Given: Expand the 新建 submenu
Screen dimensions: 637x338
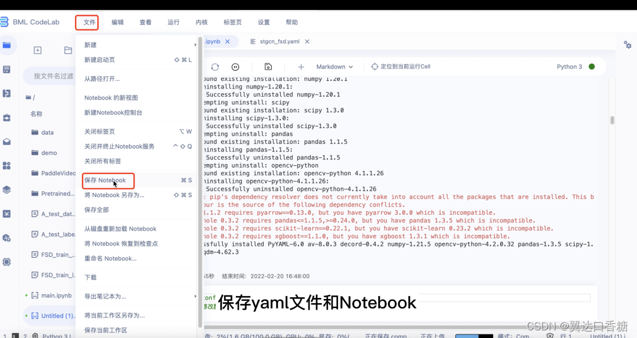Looking at the screenshot, I should [x=136, y=45].
